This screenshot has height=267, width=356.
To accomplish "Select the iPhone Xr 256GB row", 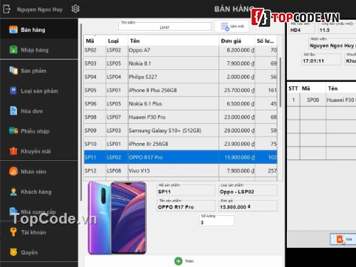I will 181,144.
